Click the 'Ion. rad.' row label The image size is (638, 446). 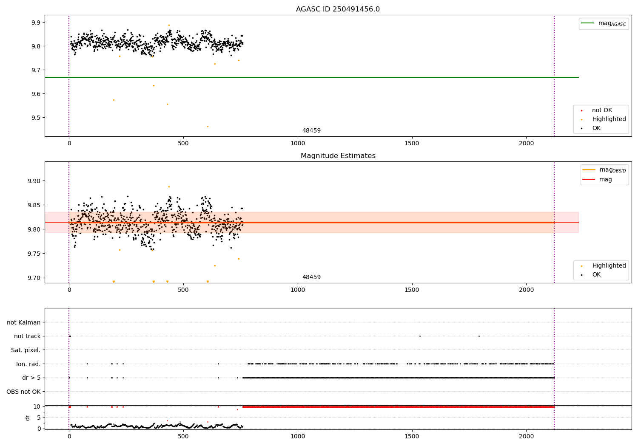click(x=28, y=364)
